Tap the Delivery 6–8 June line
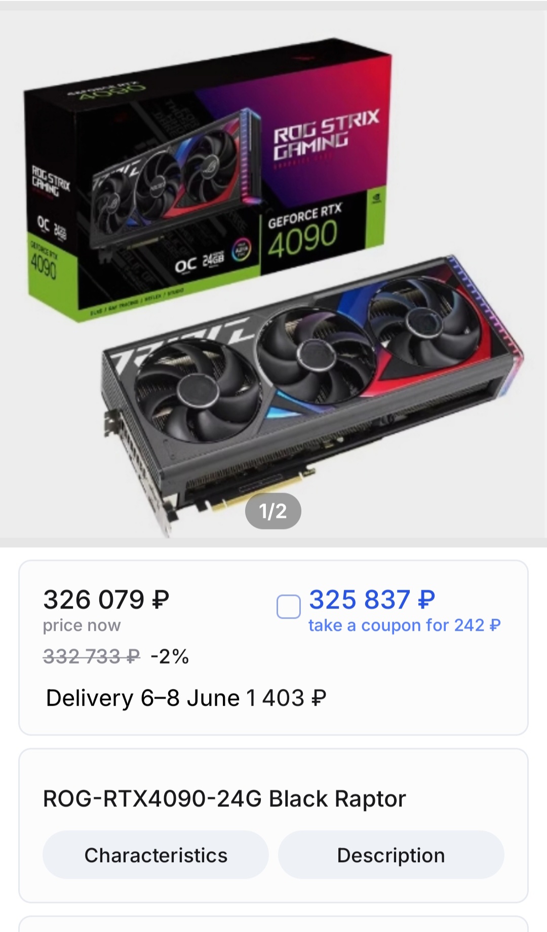Viewport: 547px width, 932px height. click(x=186, y=698)
